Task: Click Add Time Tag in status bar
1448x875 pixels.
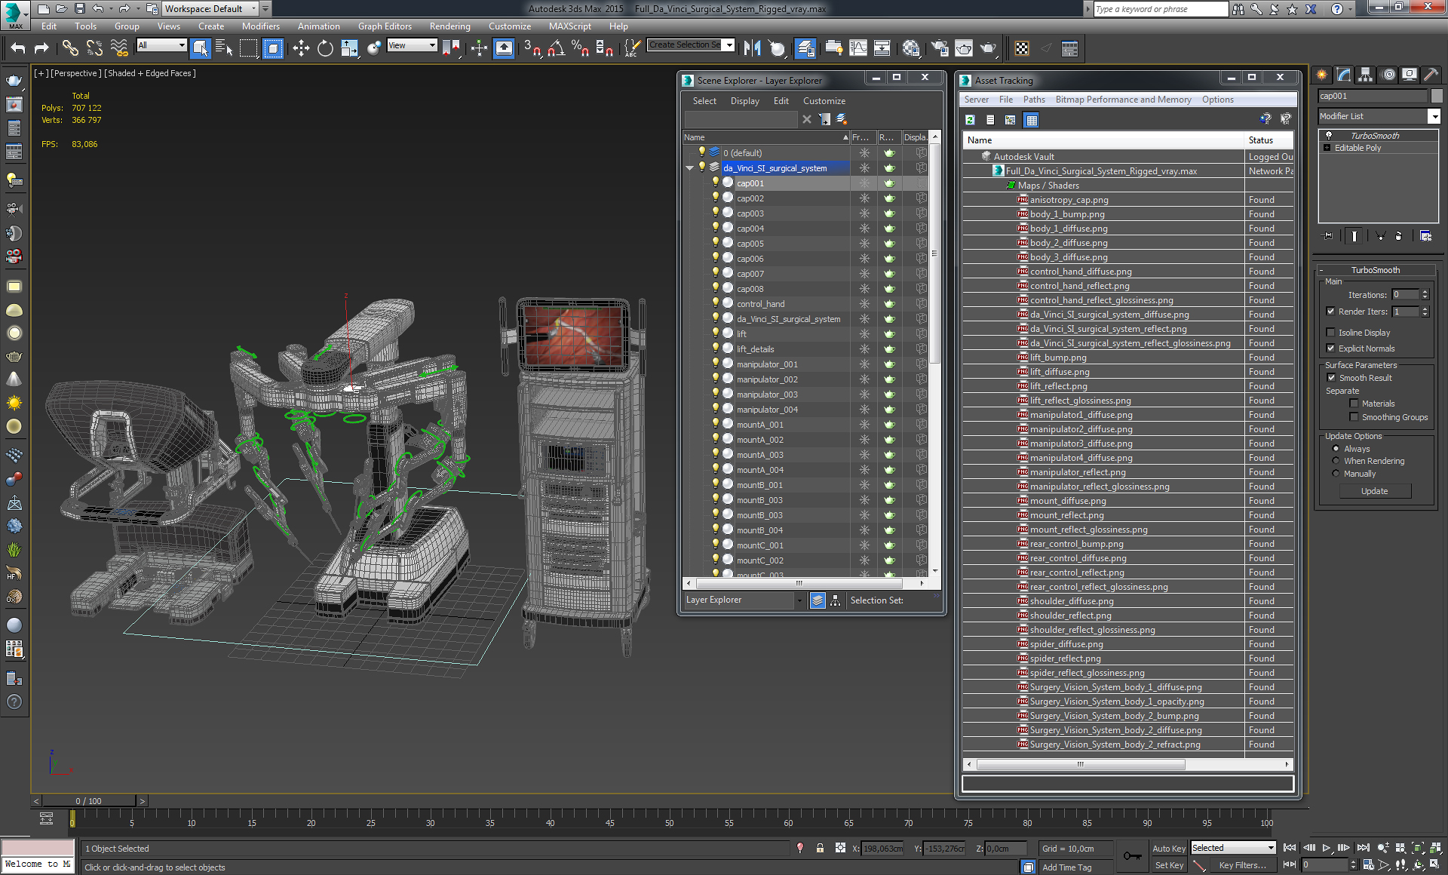Action: (1066, 867)
